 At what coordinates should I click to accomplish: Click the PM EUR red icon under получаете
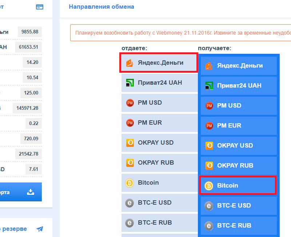209,126
